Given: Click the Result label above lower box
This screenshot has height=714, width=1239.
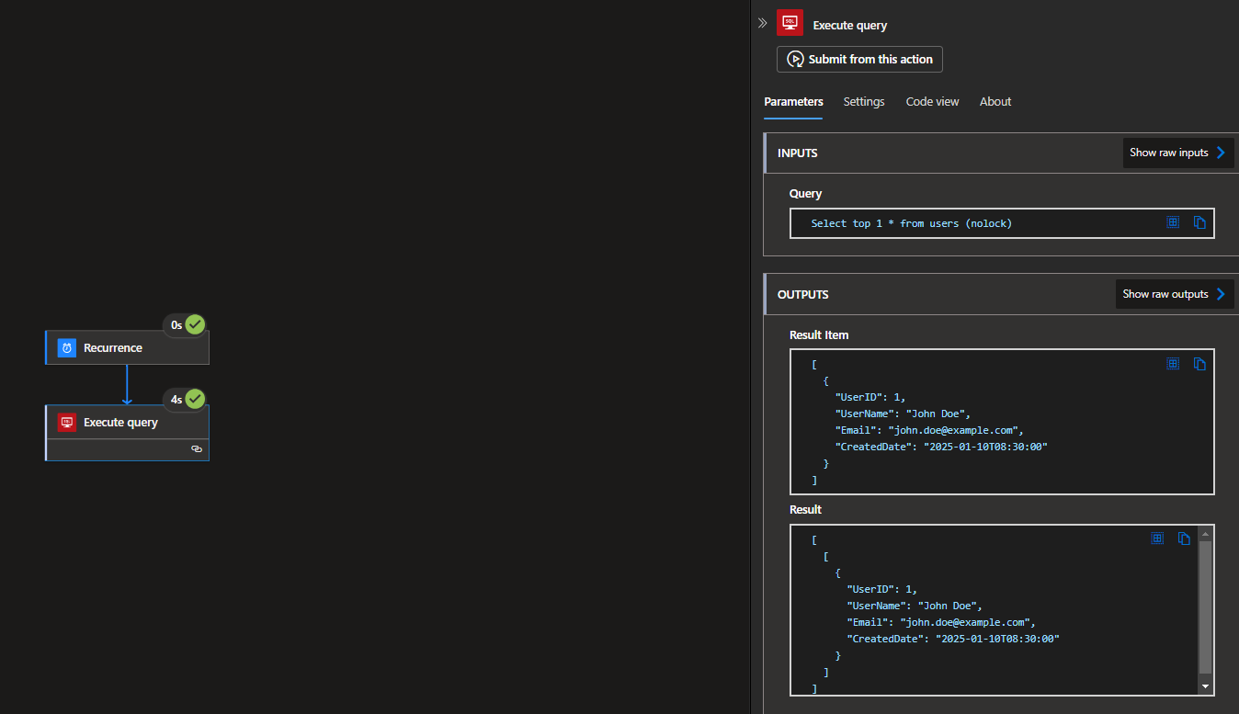Looking at the screenshot, I should pyautogui.click(x=805, y=510).
